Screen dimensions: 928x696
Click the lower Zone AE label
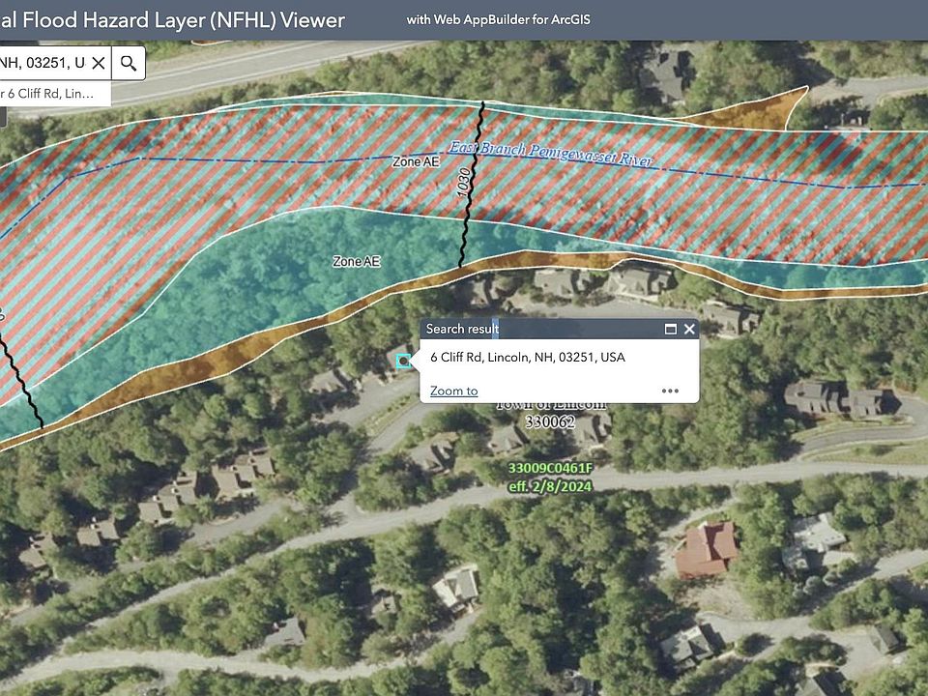pos(356,261)
